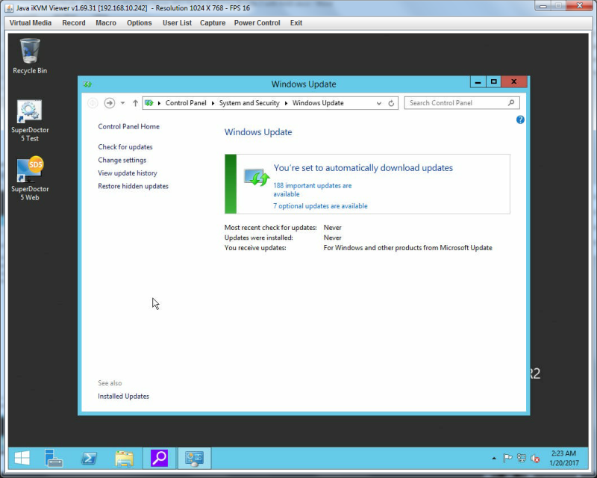This screenshot has height=478, width=597.
Task: Switch to Control Panel taskbar button
Action: pyautogui.click(x=194, y=458)
